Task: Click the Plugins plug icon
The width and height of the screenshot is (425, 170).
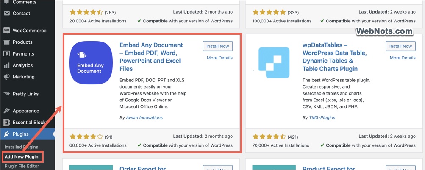Action: [x=7, y=134]
